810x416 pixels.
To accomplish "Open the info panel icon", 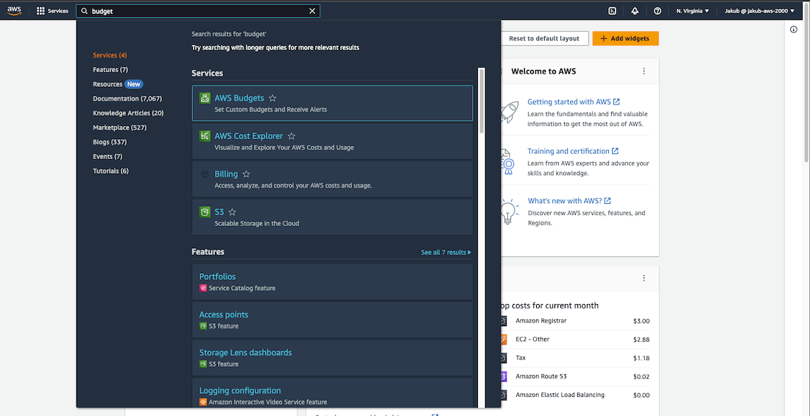I will [794, 30].
